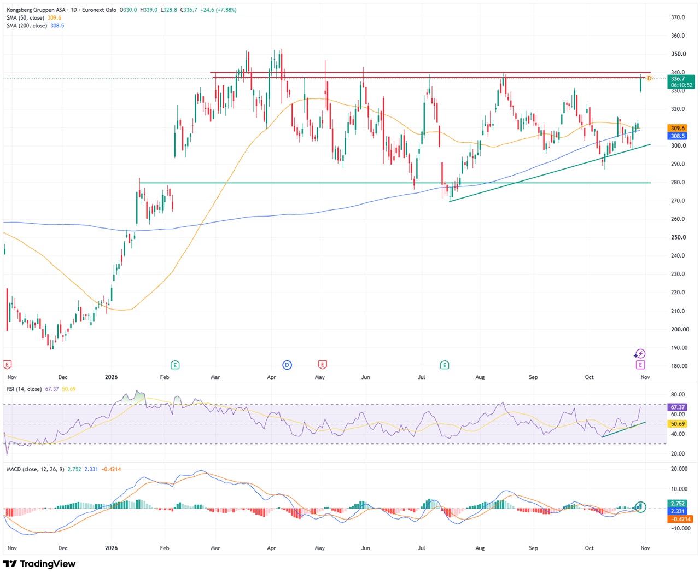Click the green earnings marker near February
Viewport: 700px width, 572px height.
click(175, 365)
